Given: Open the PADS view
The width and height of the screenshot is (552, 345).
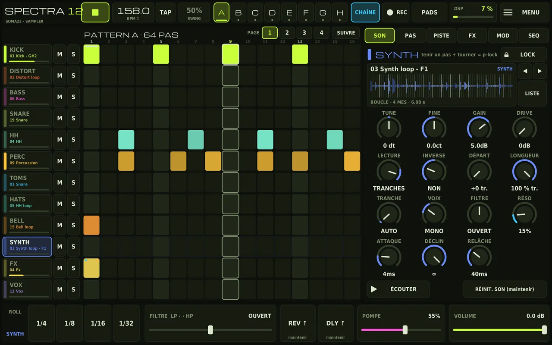Looking at the screenshot, I should tap(430, 12).
